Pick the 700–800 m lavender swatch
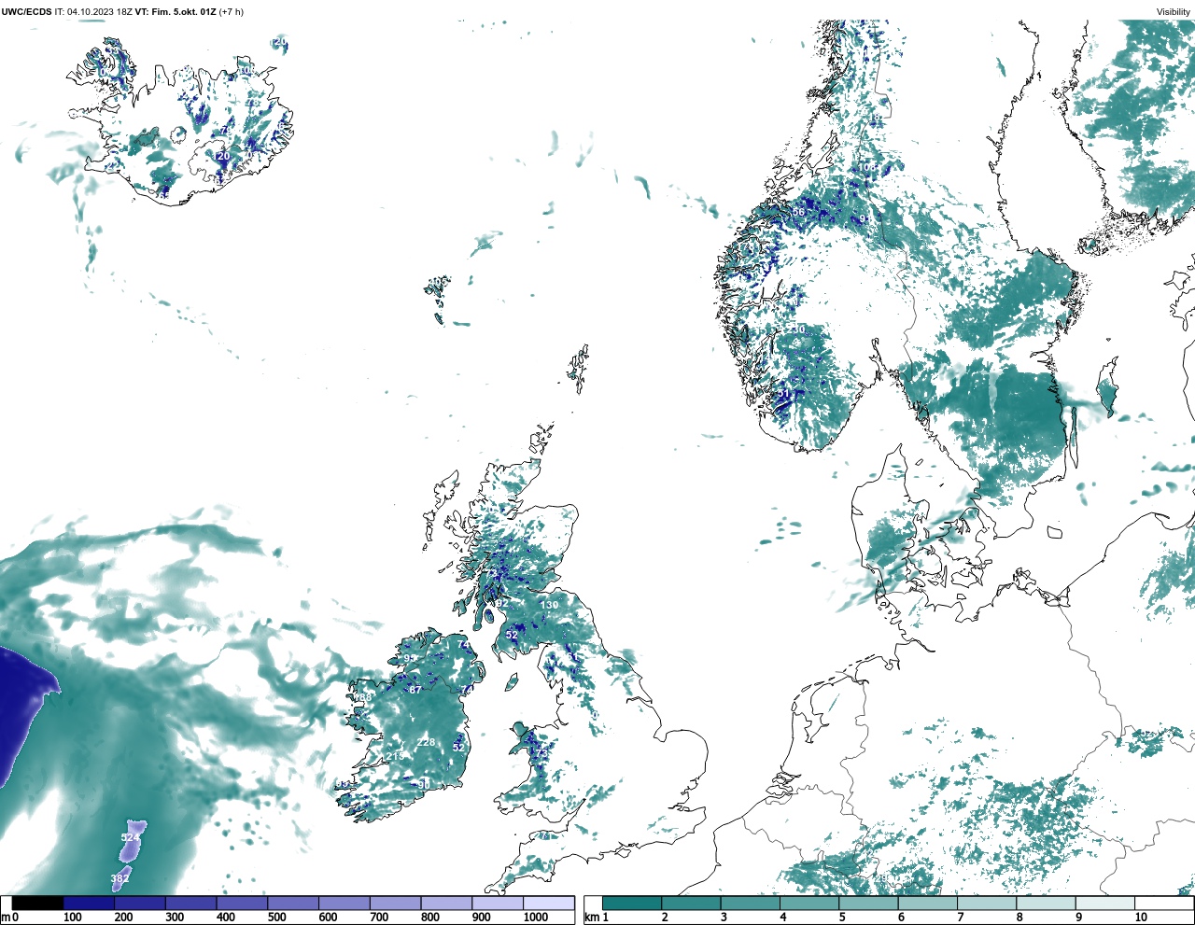This screenshot has width=1195, height=925. 396,904
